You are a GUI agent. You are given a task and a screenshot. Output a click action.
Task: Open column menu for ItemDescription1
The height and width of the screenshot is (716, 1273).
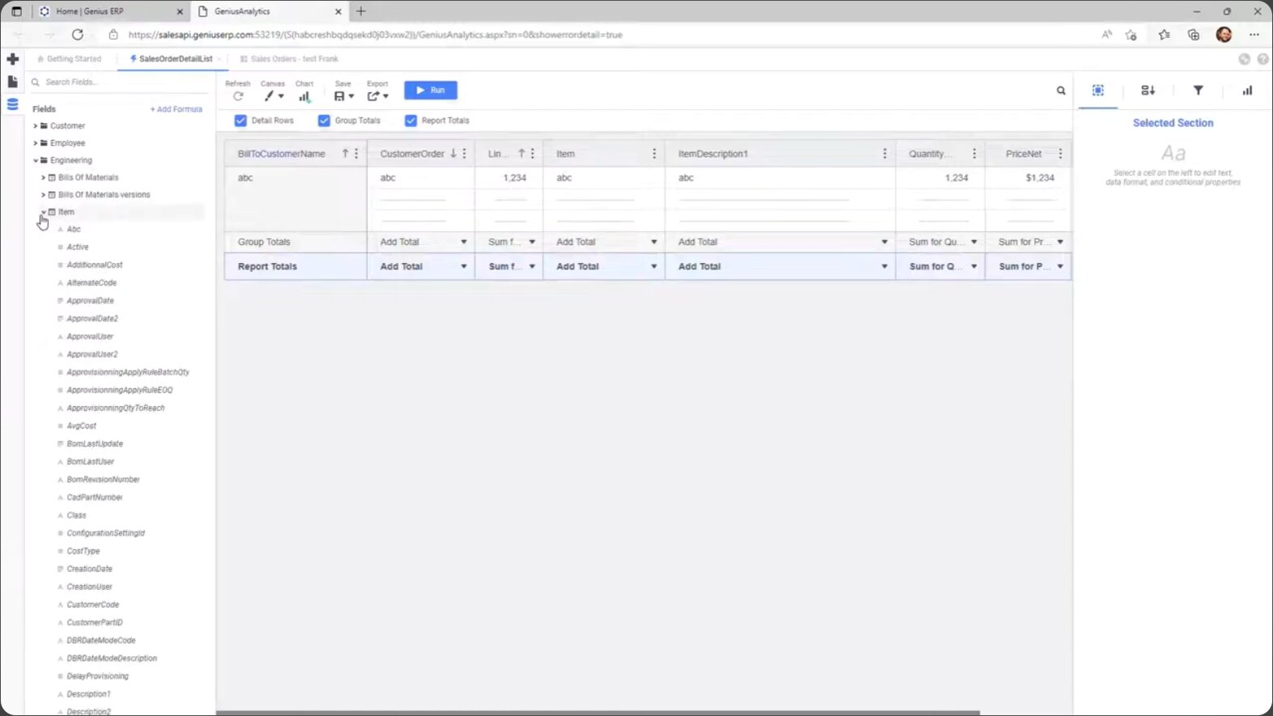click(x=884, y=154)
